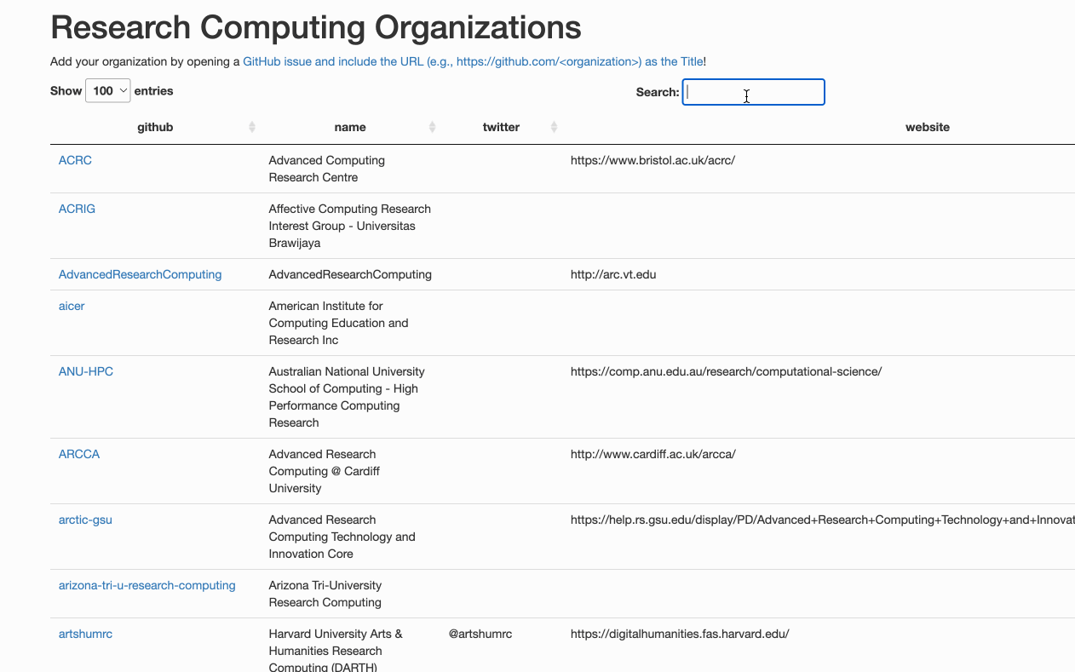Click the Research Computing Organizations page heading
Screen dimensions: 1075x672
pyautogui.click(x=316, y=27)
